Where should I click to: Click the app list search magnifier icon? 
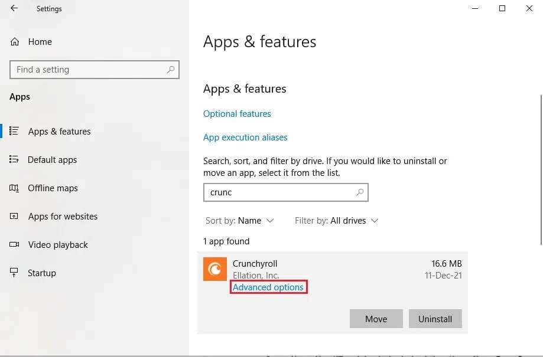360,192
